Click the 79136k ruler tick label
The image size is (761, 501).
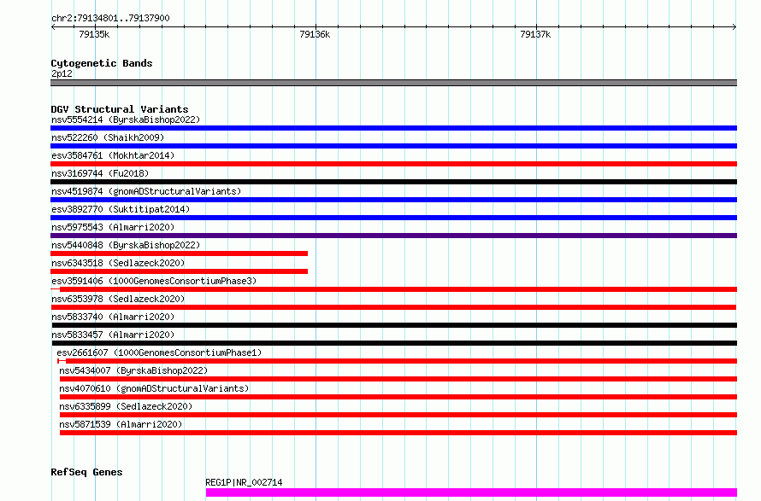[x=315, y=34]
